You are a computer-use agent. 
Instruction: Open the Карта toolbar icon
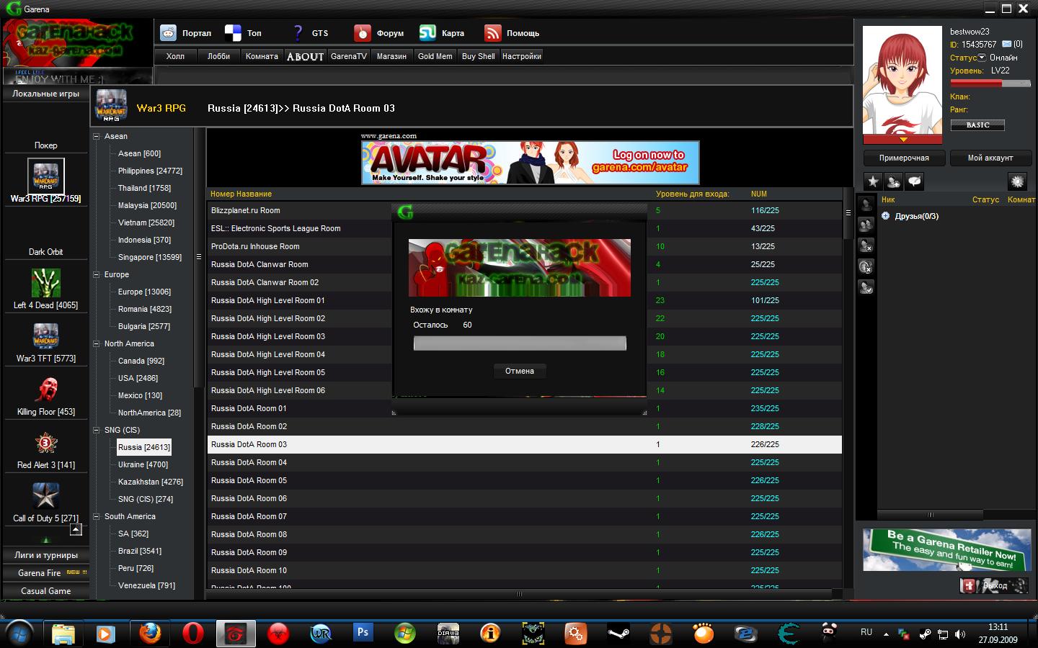[x=428, y=32]
